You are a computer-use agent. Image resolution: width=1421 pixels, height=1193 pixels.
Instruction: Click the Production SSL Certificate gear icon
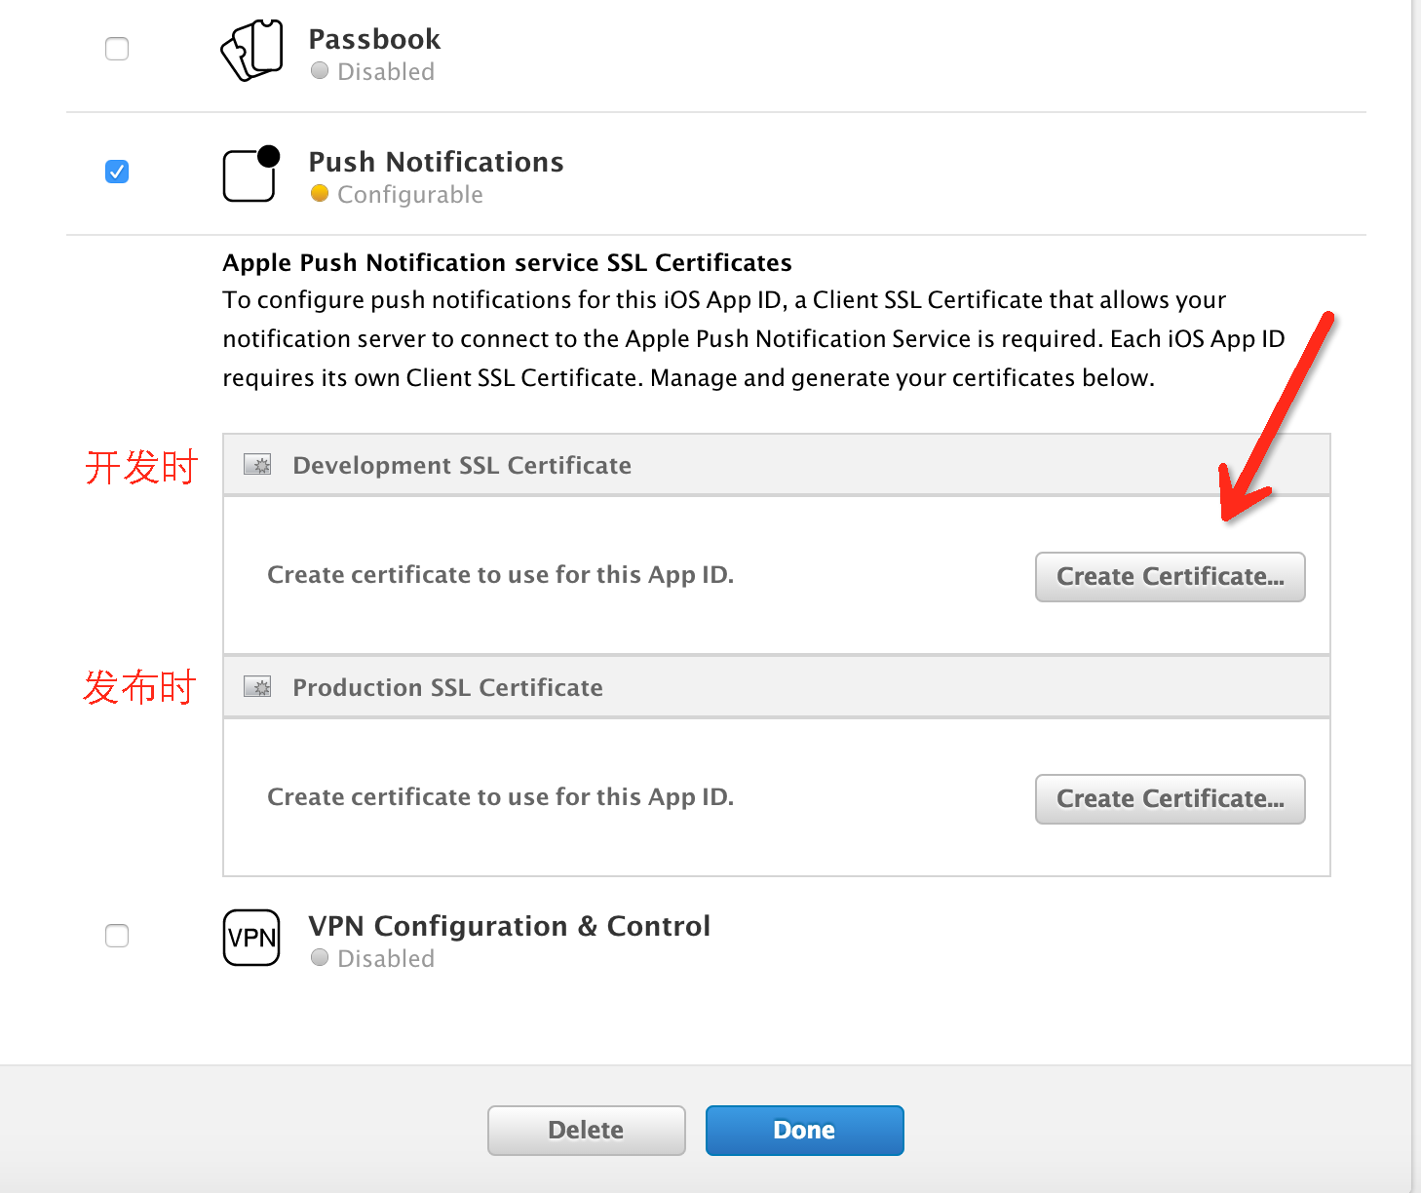257,687
